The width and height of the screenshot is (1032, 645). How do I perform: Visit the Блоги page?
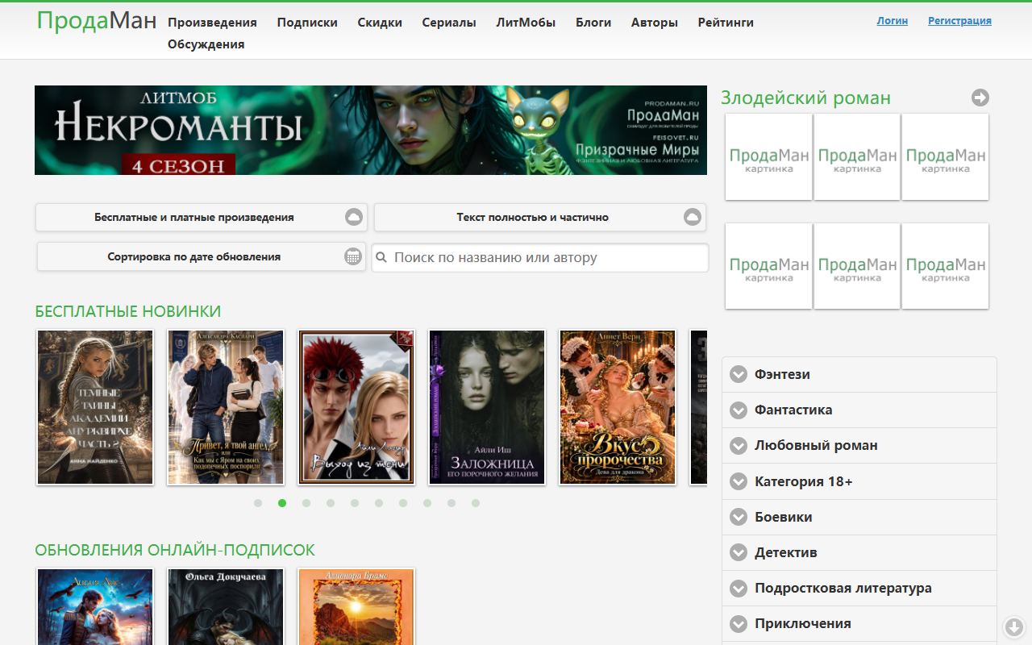click(x=593, y=23)
